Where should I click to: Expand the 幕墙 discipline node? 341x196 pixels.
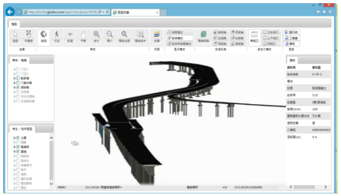15,152
